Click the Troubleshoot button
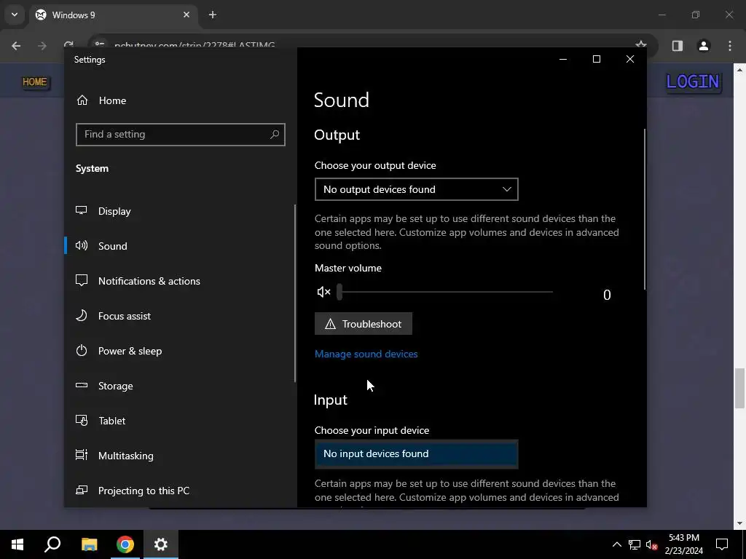Viewport: 746px width, 559px height. click(364, 324)
